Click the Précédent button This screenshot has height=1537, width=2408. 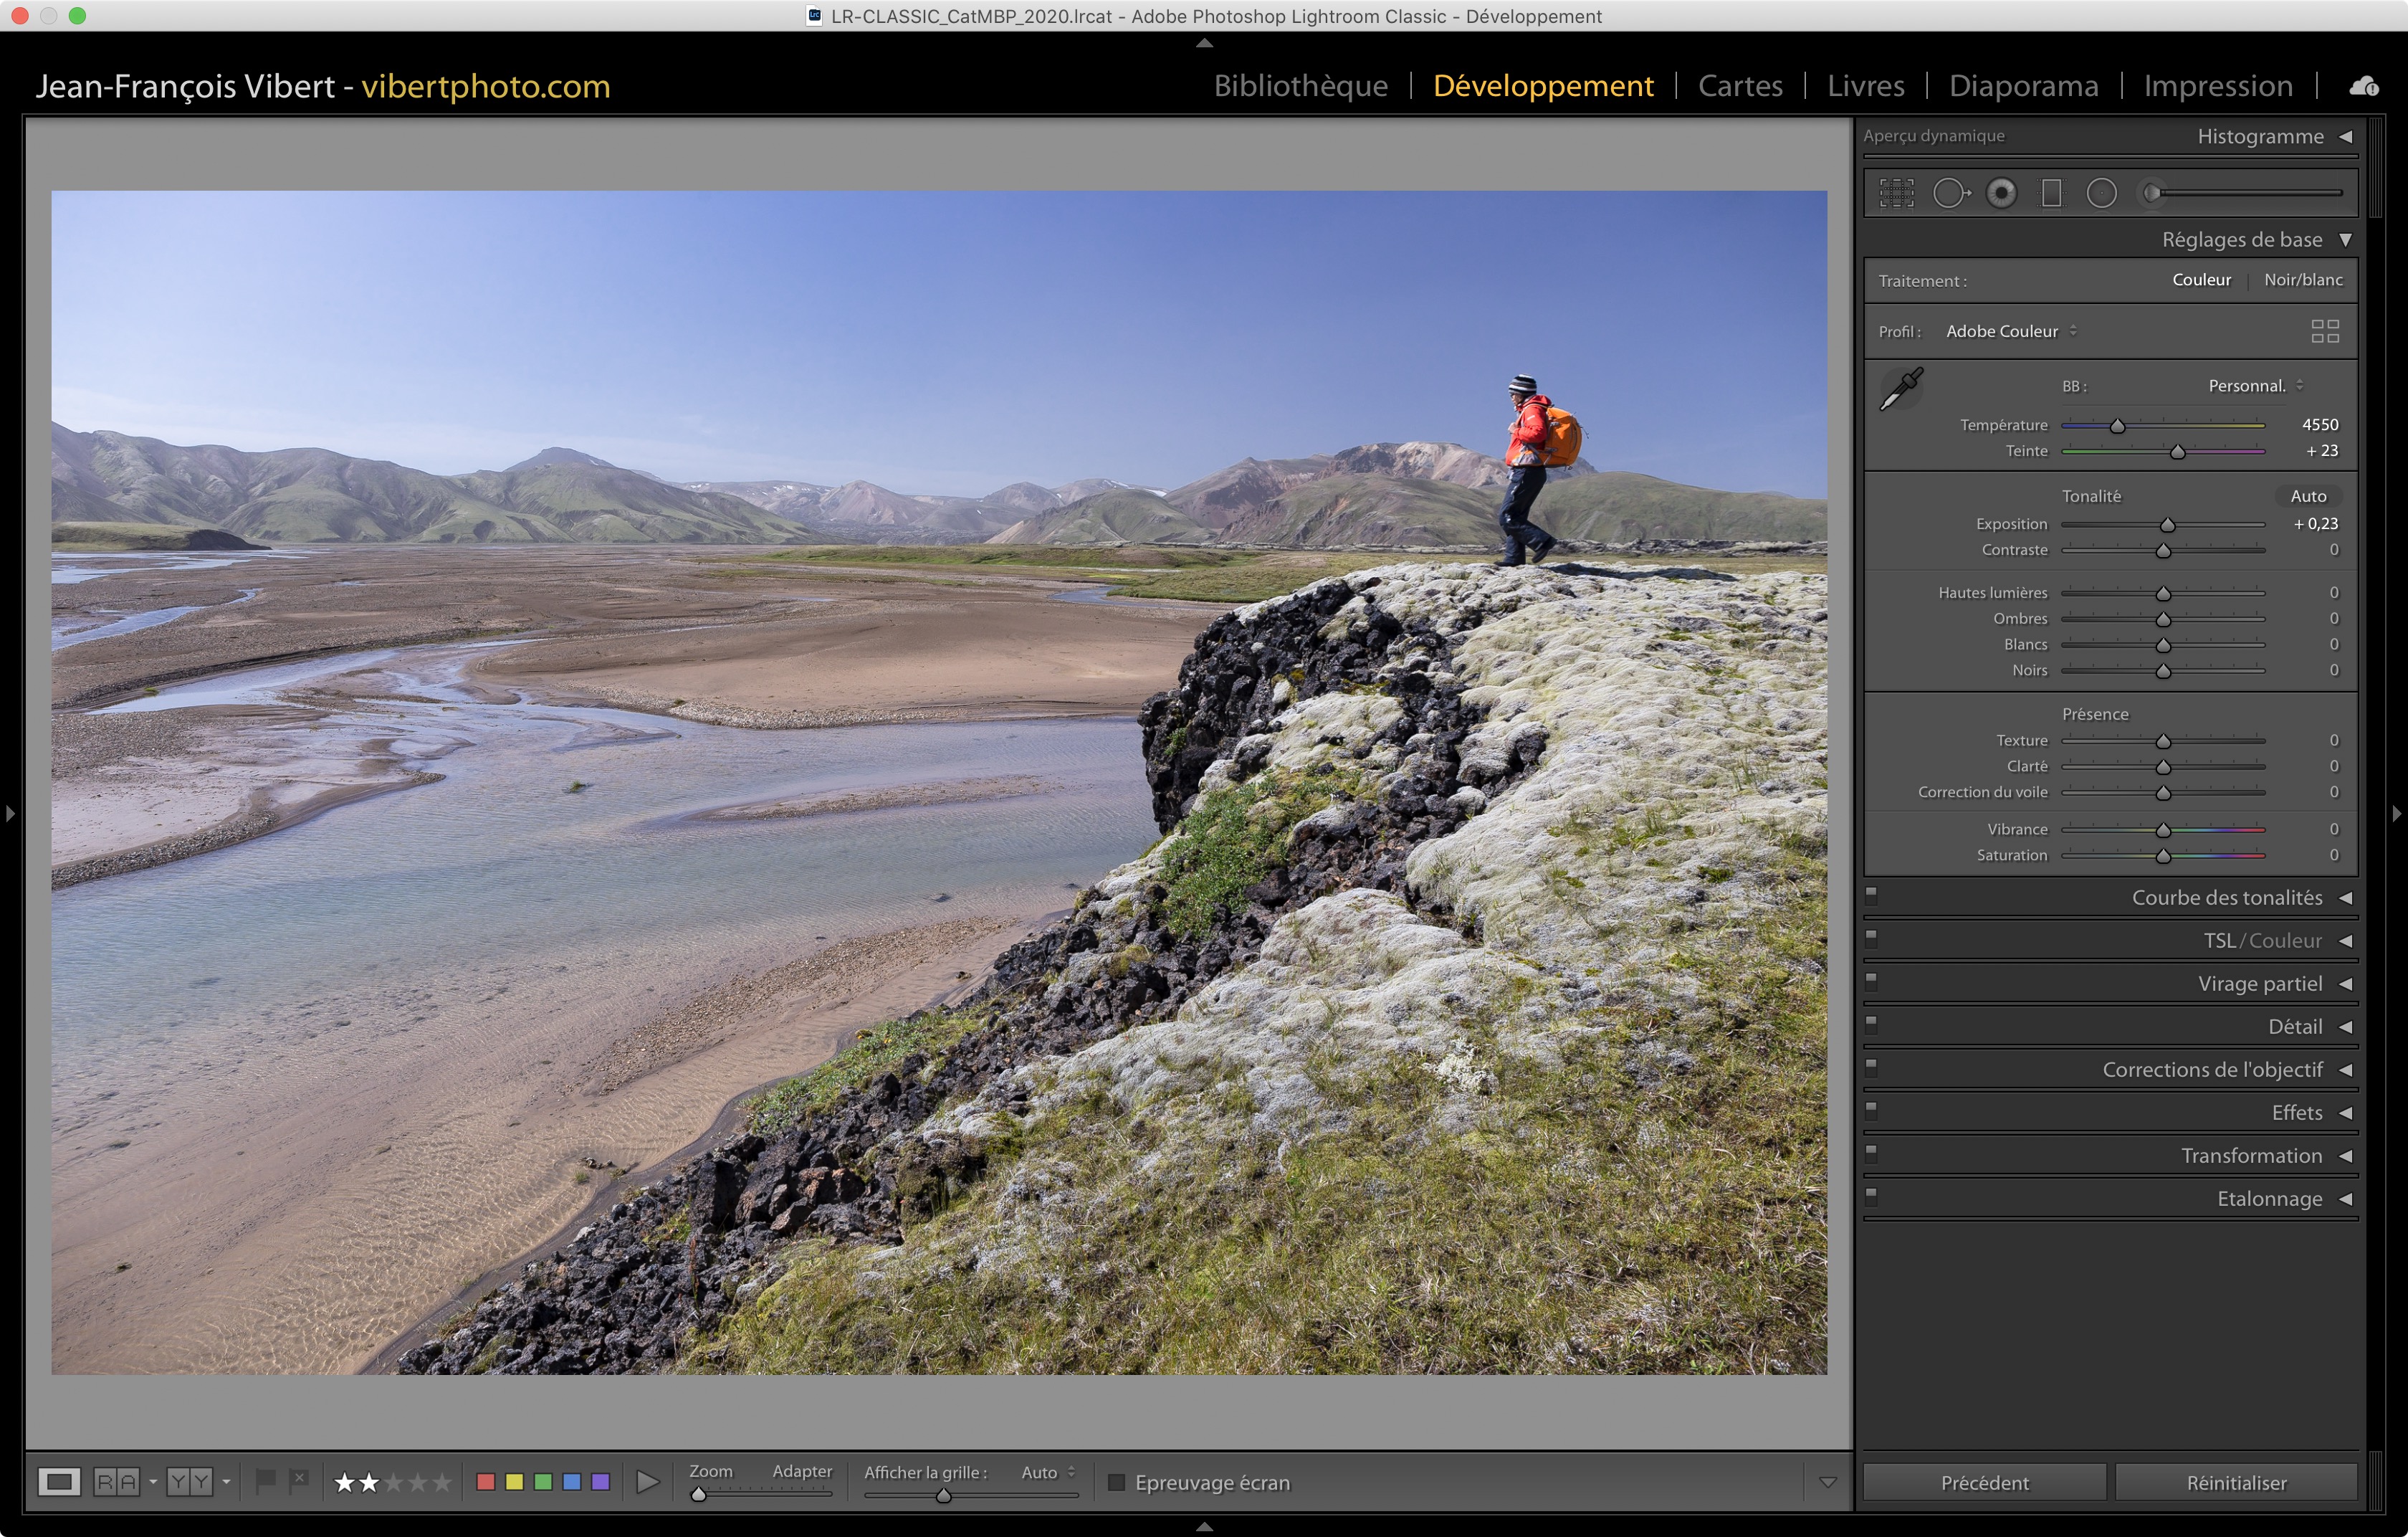click(x=1984, y=1482)
